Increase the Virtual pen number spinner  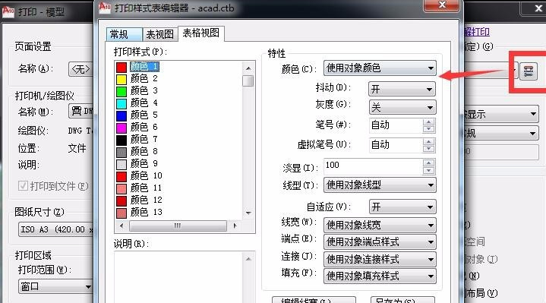[428, 142]
